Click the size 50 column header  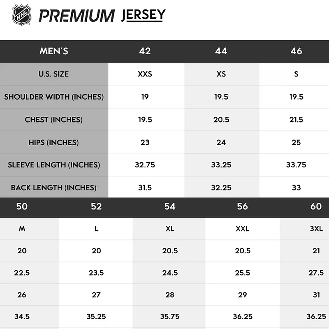[x=22, y=206]
